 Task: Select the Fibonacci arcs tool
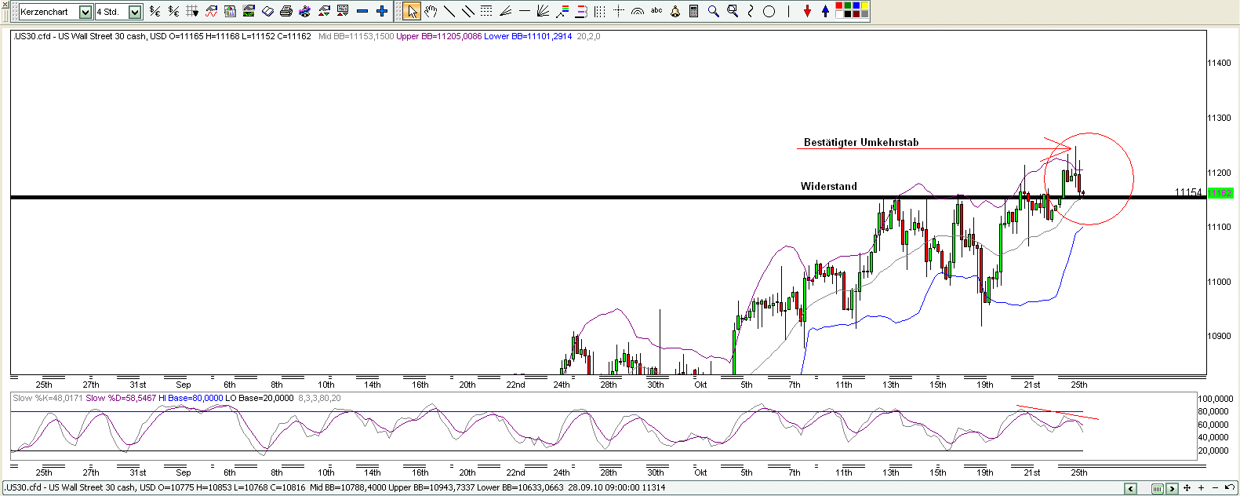pyautogui.click(x=638, y=12)
